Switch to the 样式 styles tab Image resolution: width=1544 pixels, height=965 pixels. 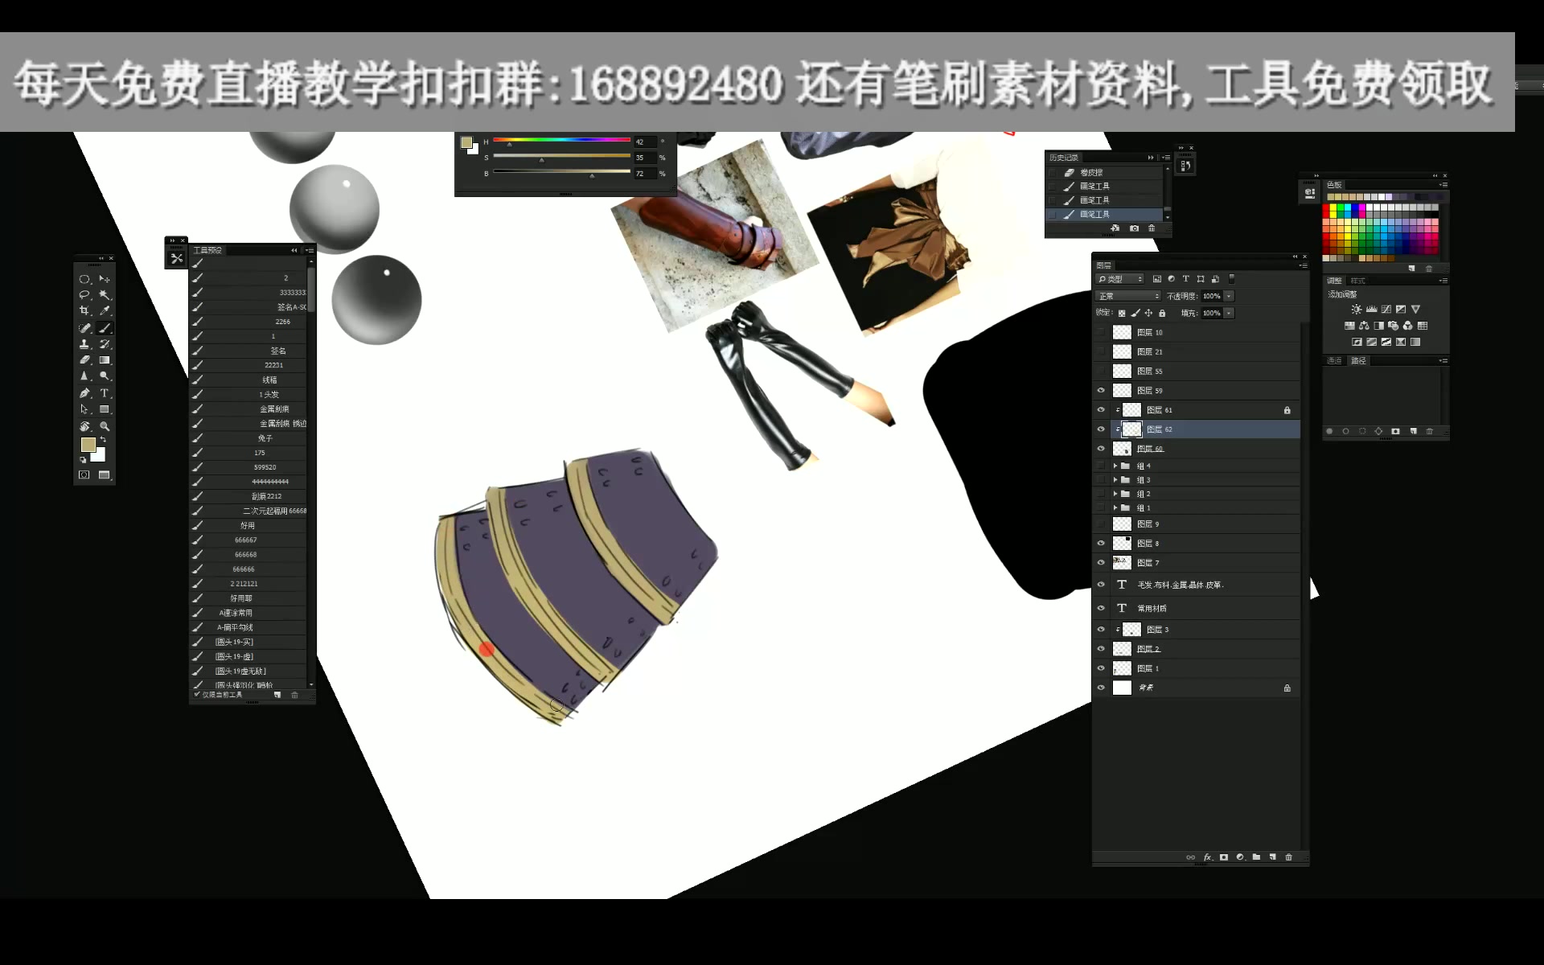(x=1358, y=281)
